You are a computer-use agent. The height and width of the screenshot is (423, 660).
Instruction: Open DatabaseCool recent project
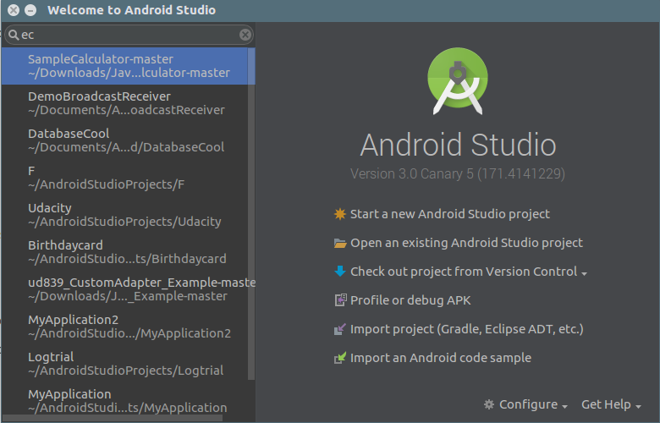pyautogui.click(x=125, y=140)
